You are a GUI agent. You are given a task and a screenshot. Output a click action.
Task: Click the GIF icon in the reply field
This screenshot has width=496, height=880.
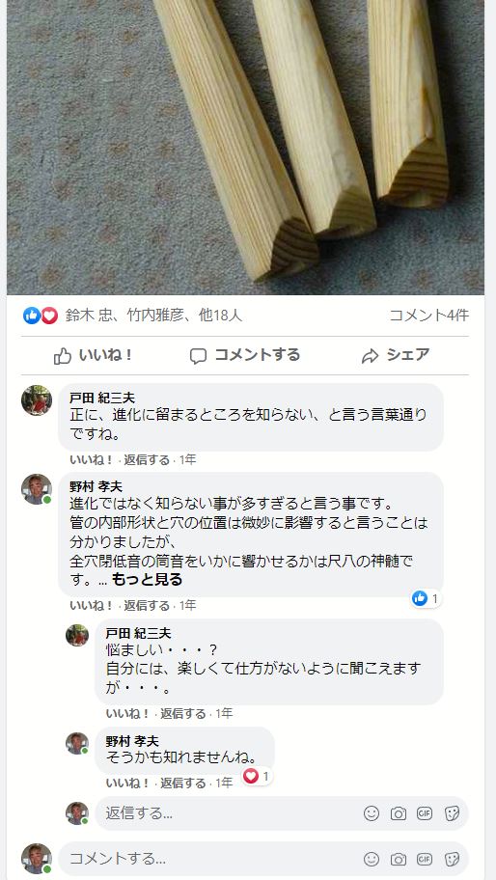click(425, 813)
